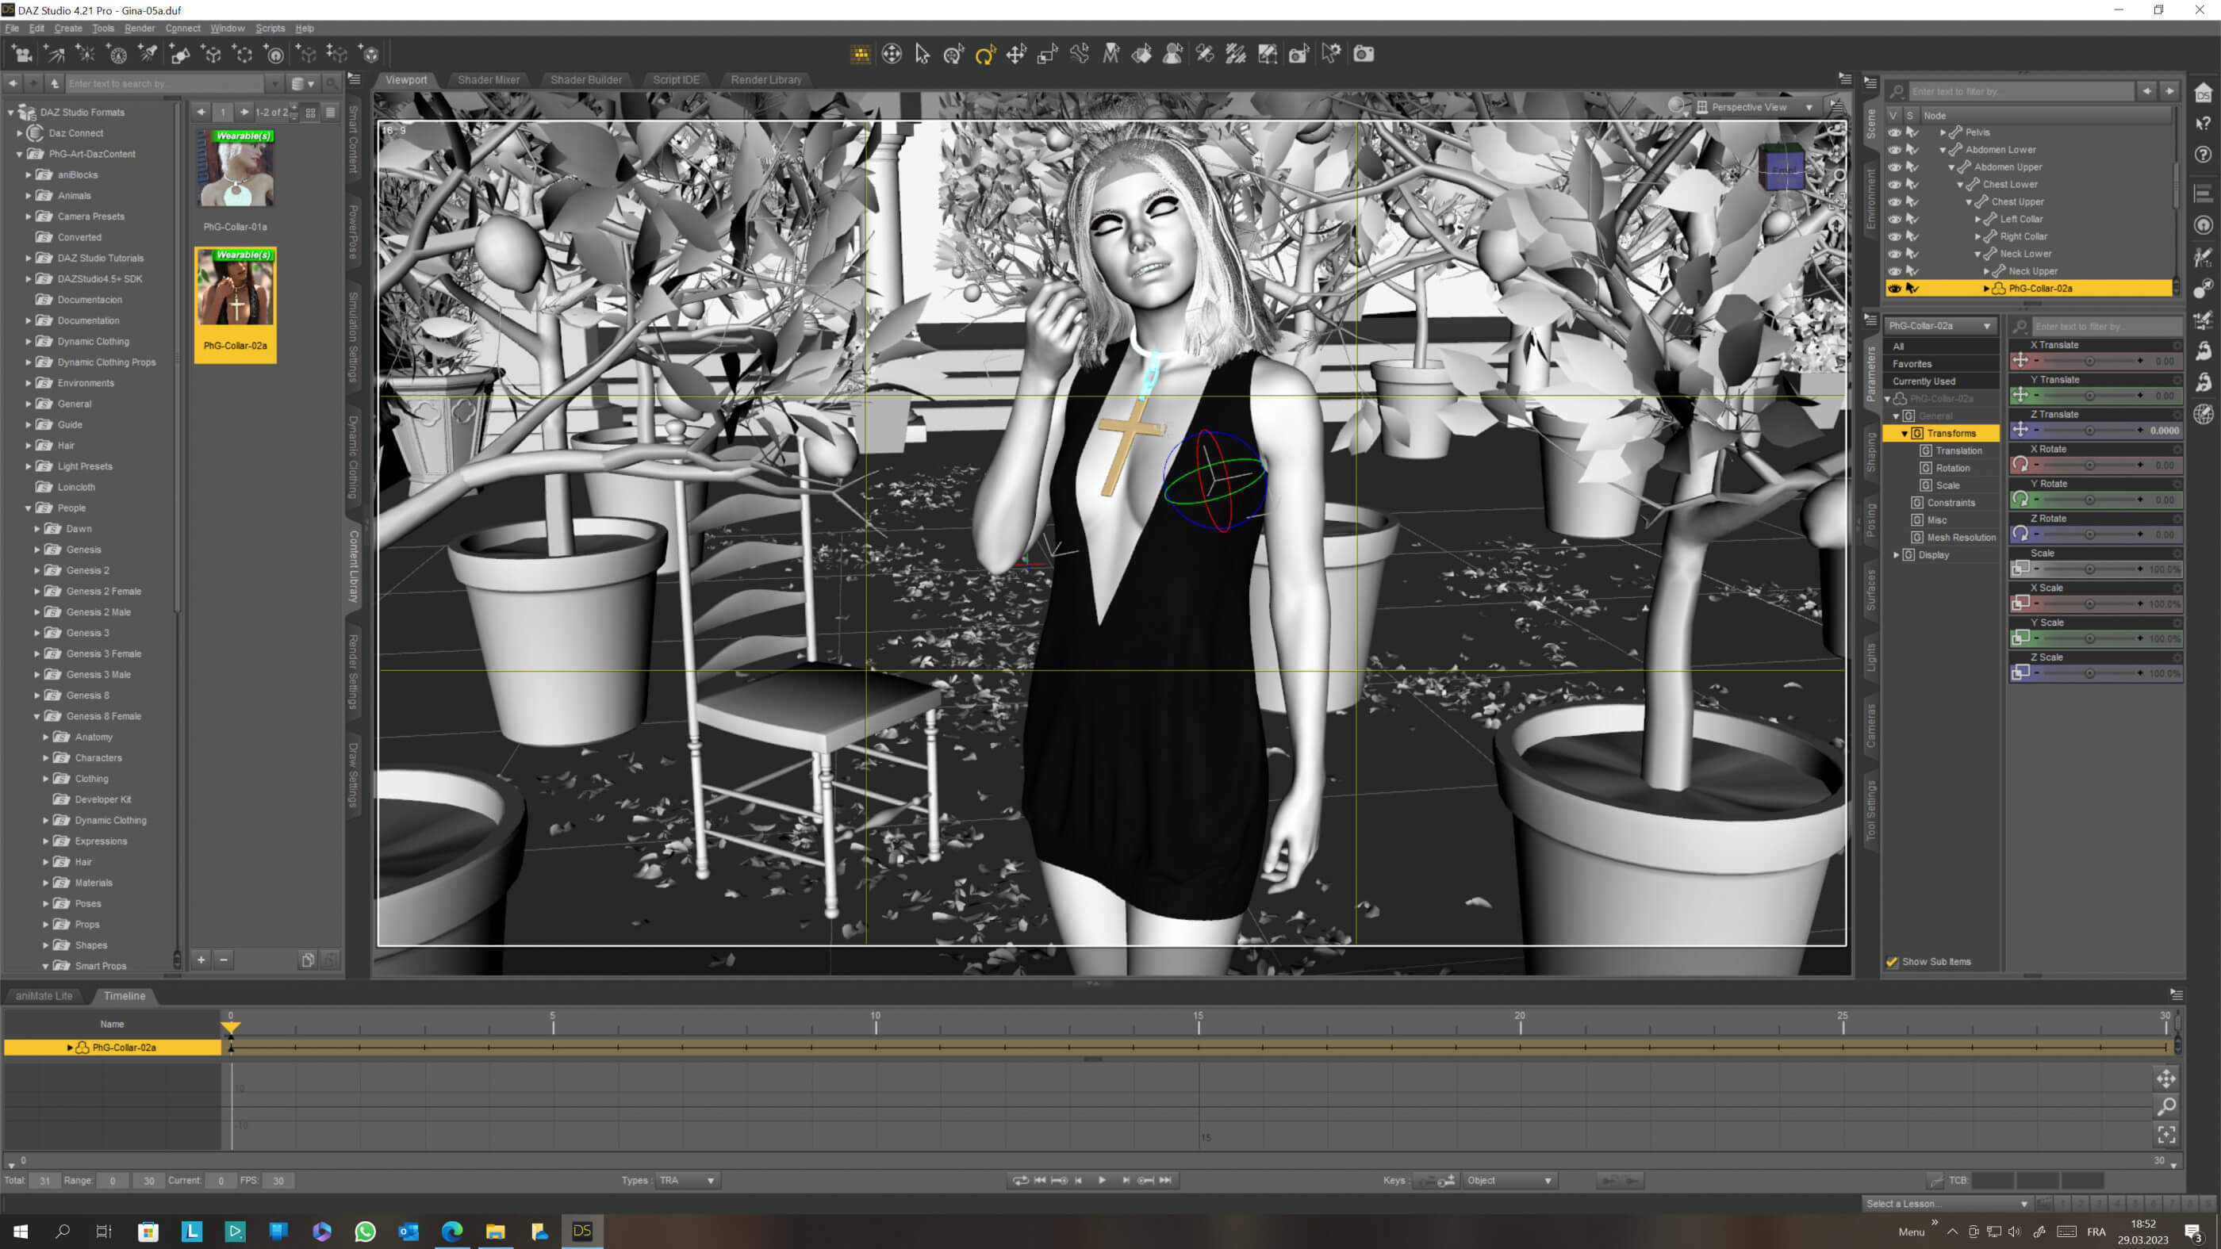Open the Render menu
Image resolution: width=2221 pixels, height=1249 pixels.
[139, 29]
